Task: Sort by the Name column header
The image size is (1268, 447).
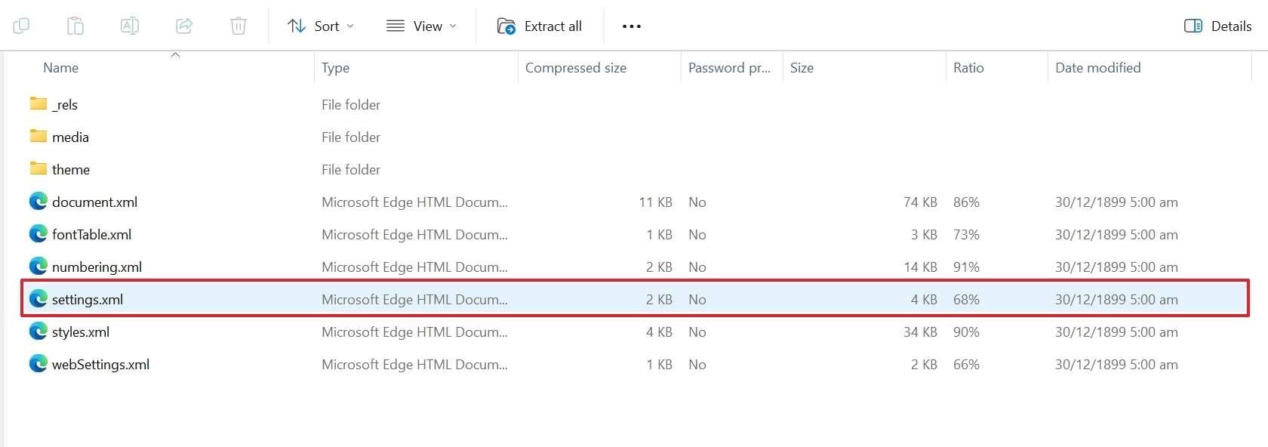Action: 61,67
